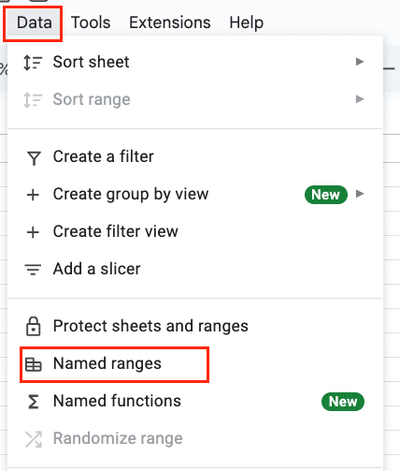Viewport: 400px width, 471px height.
Task: Open the Extensions menu
Action: pos(170,22)
